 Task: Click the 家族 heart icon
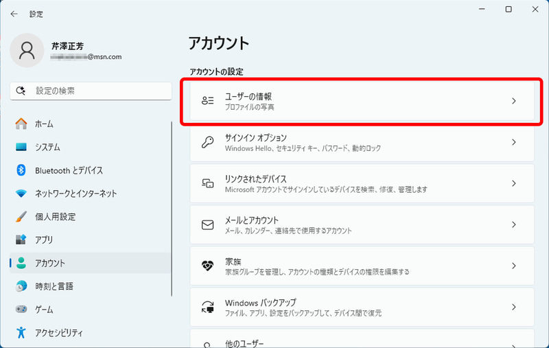pyautogui.click(x=208, y=266)
